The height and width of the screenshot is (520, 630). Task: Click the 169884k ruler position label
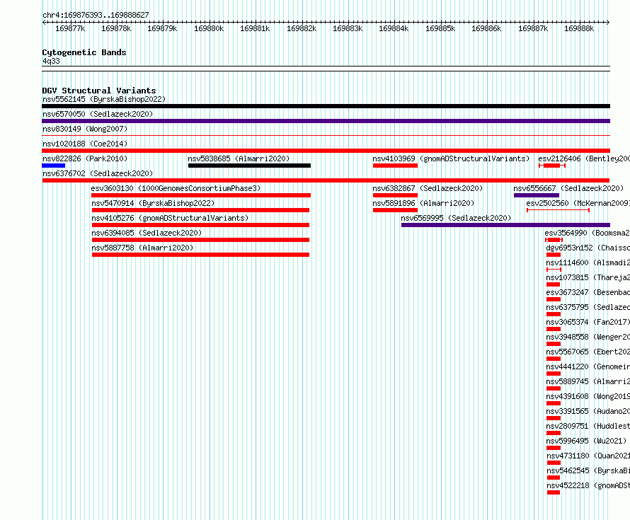[394, 28]
